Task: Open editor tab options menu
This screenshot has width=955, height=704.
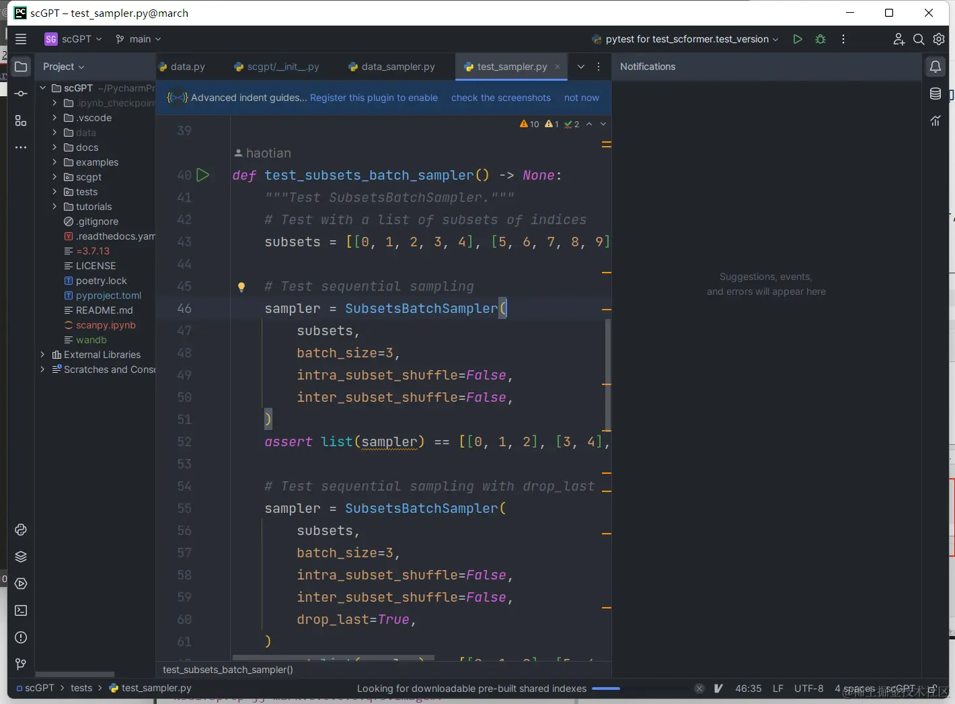Action: [599, 67]
